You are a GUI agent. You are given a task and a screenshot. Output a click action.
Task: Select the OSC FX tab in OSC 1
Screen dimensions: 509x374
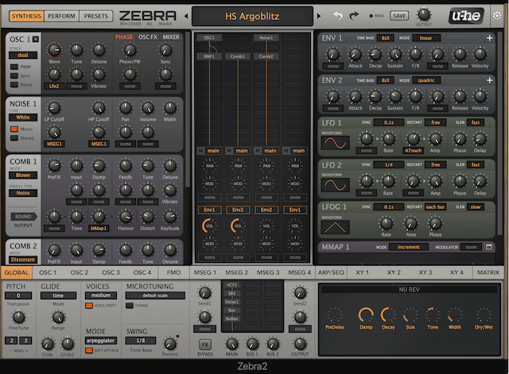pos(148,37)
